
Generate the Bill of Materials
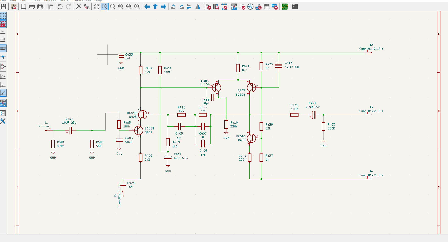275,7
